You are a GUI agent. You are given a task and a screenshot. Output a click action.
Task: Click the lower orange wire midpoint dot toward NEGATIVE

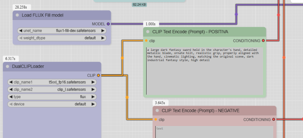tap(127, 97)
